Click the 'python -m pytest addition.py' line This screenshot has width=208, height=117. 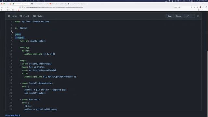pyautogui.click(x=41, y=109)
